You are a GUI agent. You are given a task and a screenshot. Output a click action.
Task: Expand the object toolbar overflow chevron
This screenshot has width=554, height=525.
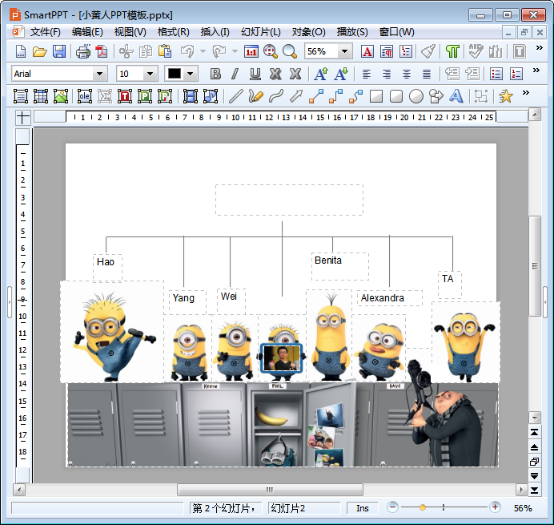pos(526,93)
